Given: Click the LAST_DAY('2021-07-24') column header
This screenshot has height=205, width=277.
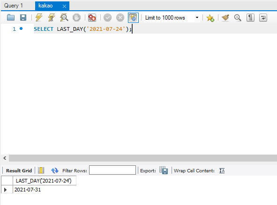Looking at the screenshot, I should click(45, 181).
